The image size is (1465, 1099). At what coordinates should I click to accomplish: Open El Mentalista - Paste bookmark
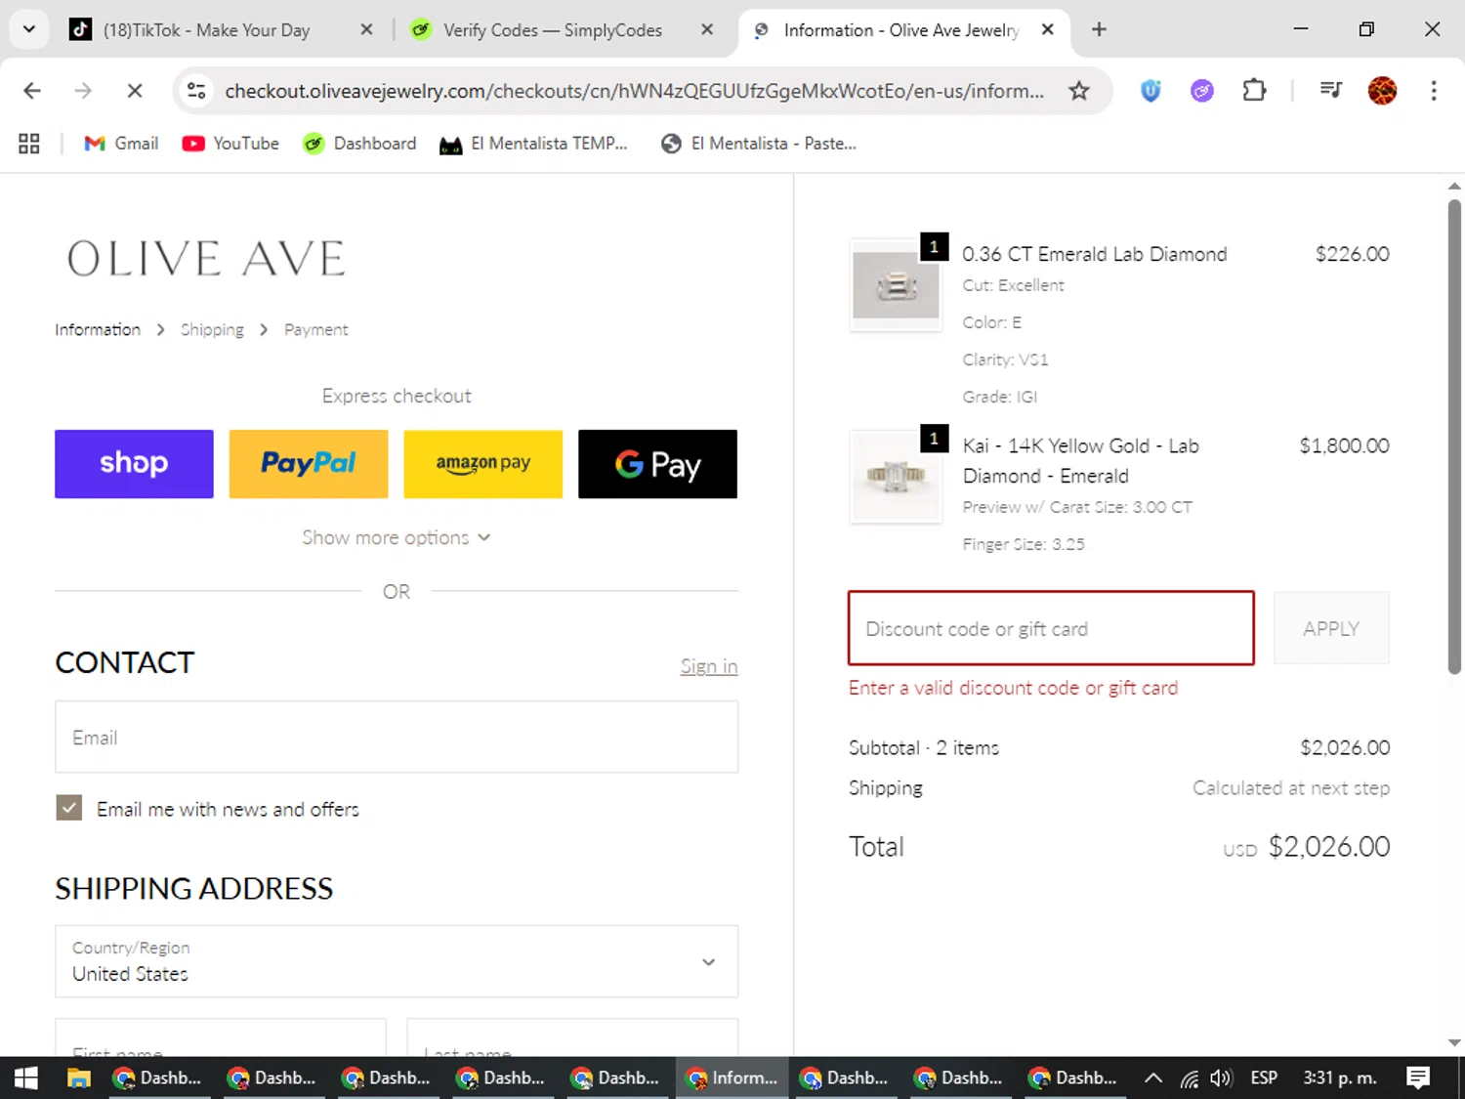(759, 144)
